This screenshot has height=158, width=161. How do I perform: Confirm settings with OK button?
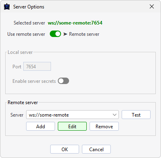coord(65,149)
